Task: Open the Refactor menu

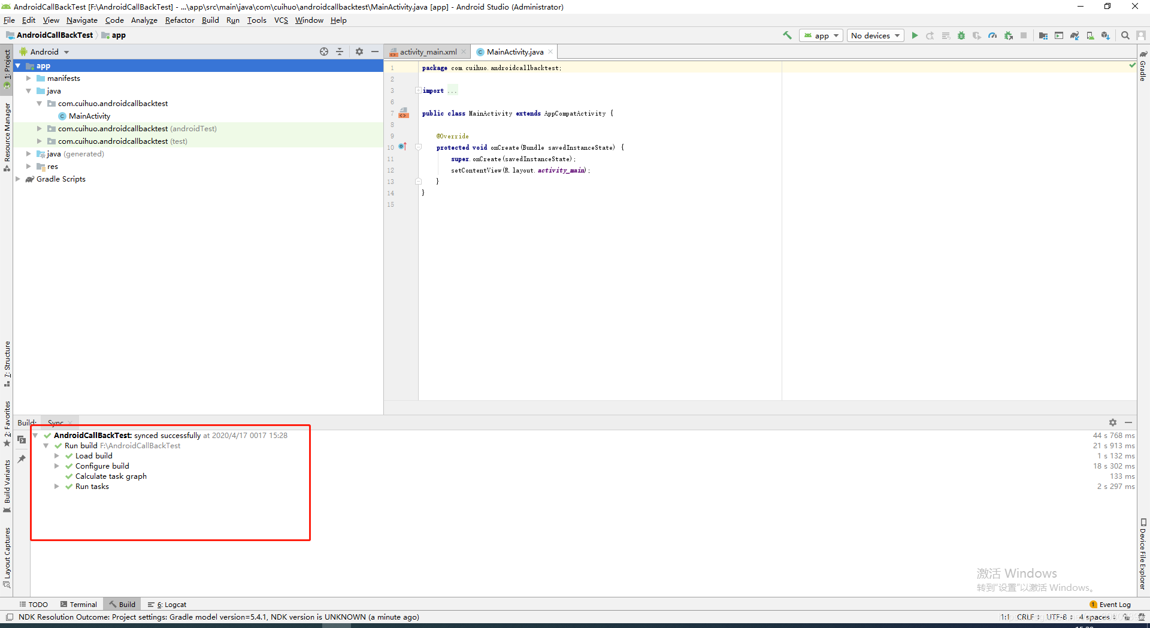Action: coord(180,20)
